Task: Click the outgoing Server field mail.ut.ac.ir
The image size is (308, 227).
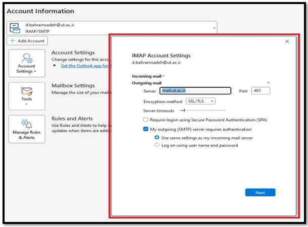Action: pyautogui.click(x=195, y=91)
